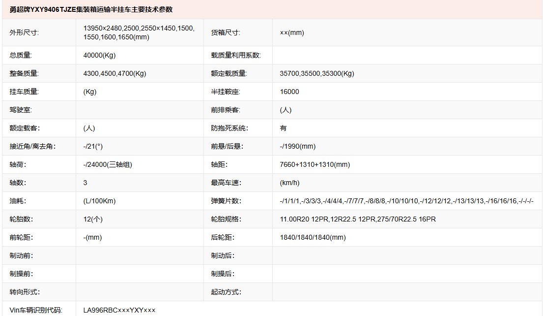543x316 pixels.
Task: Click the 4300,4500,4700(Kg) value
Action: click(114, 73)
